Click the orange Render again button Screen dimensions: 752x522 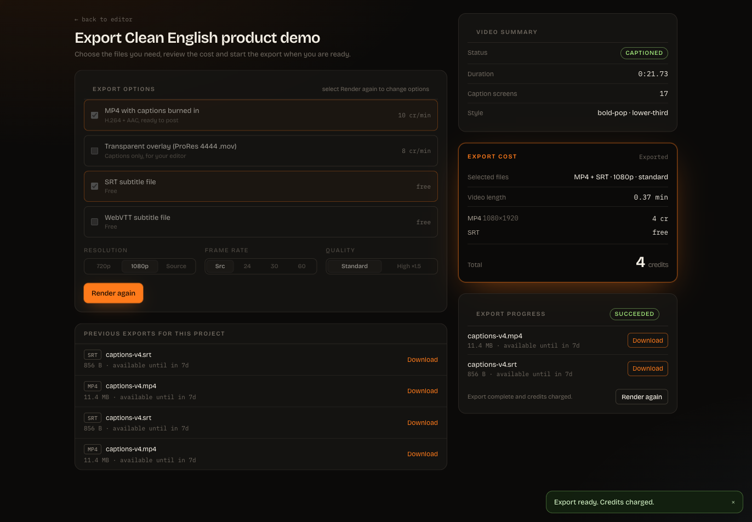point(113,293)
